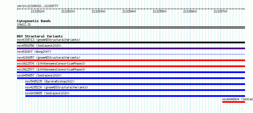Open variant label nsv6446804 (Sedlaz
The width and height of the screenshot is (253, 113).
point(237,99)
